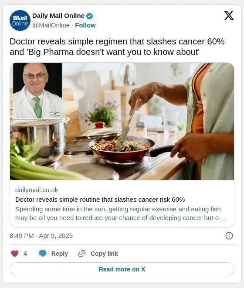244x288 pixels.
Task: Click Read more on X button
Action: [x=122, y=269]
